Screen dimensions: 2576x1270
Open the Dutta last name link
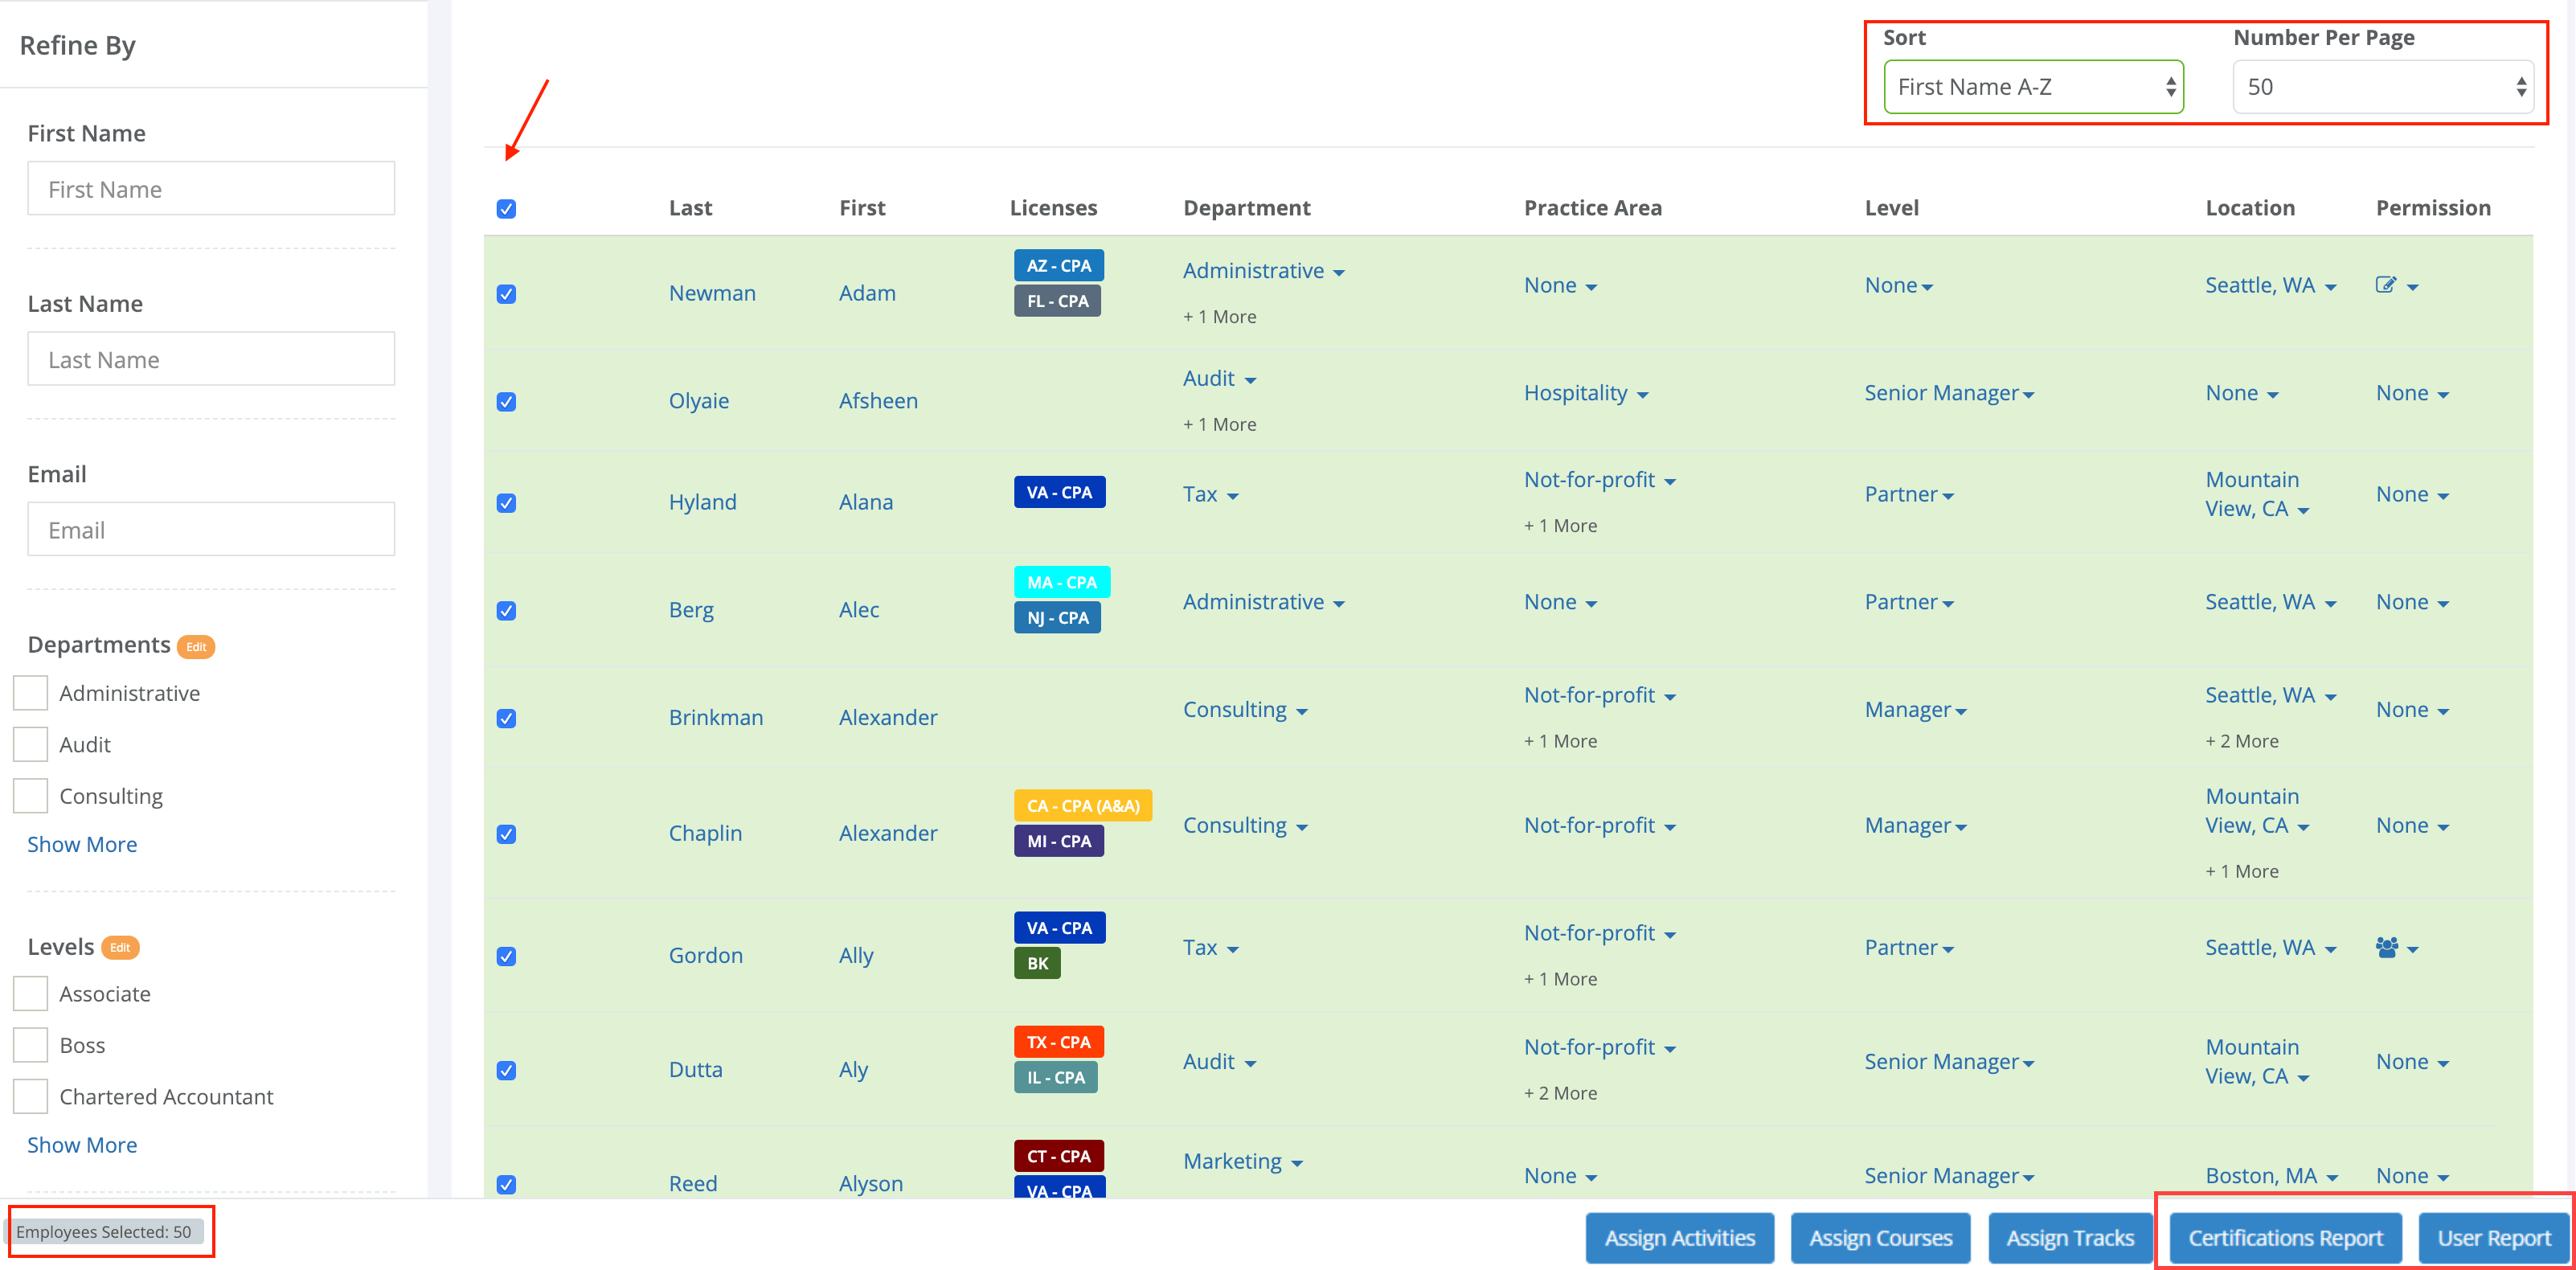coord(695,1070)
